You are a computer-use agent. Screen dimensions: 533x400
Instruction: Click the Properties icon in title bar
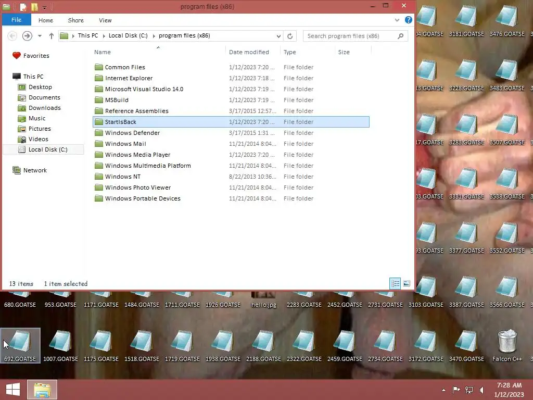23,7
